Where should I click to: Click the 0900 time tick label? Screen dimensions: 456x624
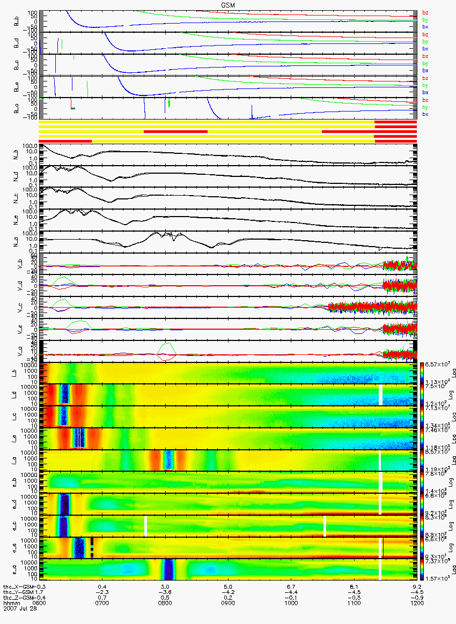[x=228, y=603]
